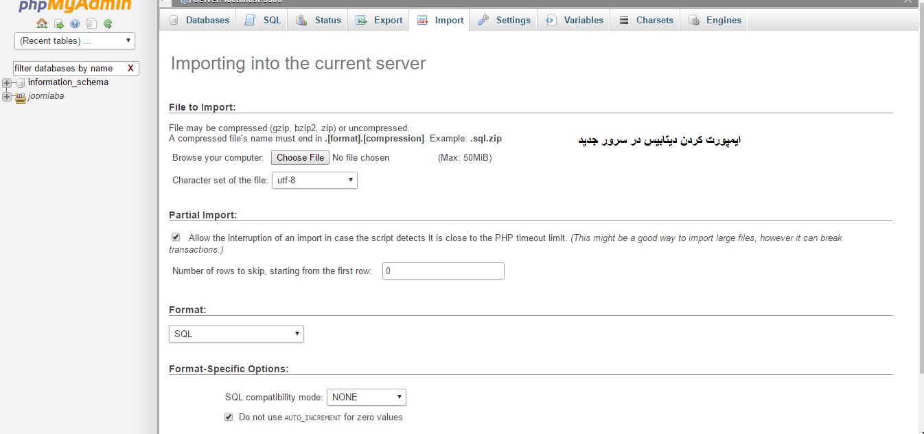Image resolution: width=924 pixels, height=434 pixels.
Task: Click the Import tab icon
Action: point(423,20)
